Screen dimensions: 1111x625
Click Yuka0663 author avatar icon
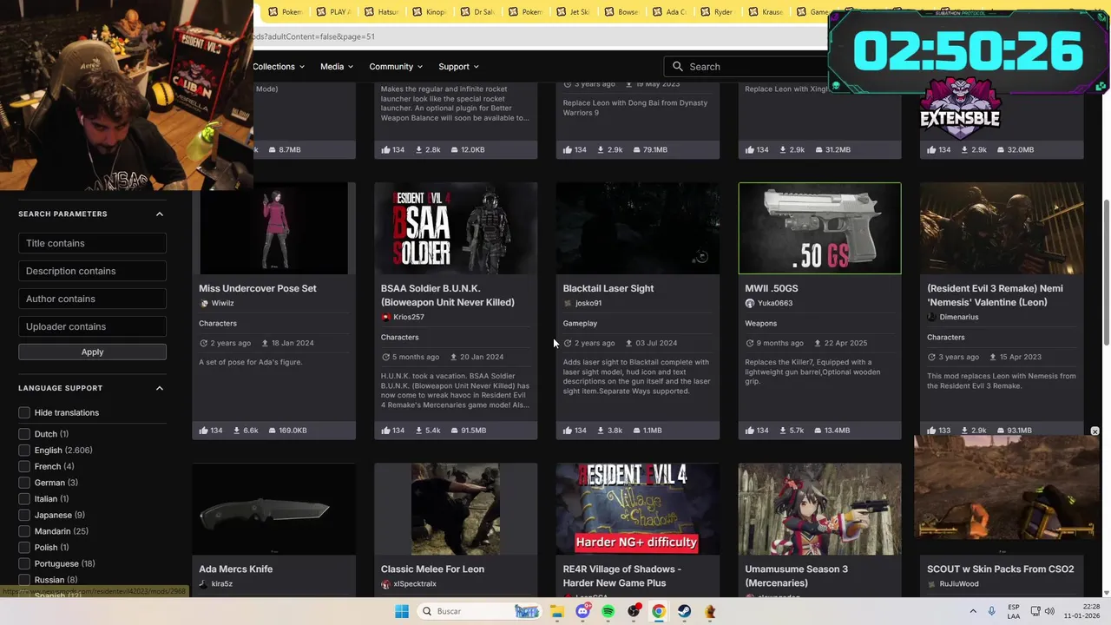(750, 303)
